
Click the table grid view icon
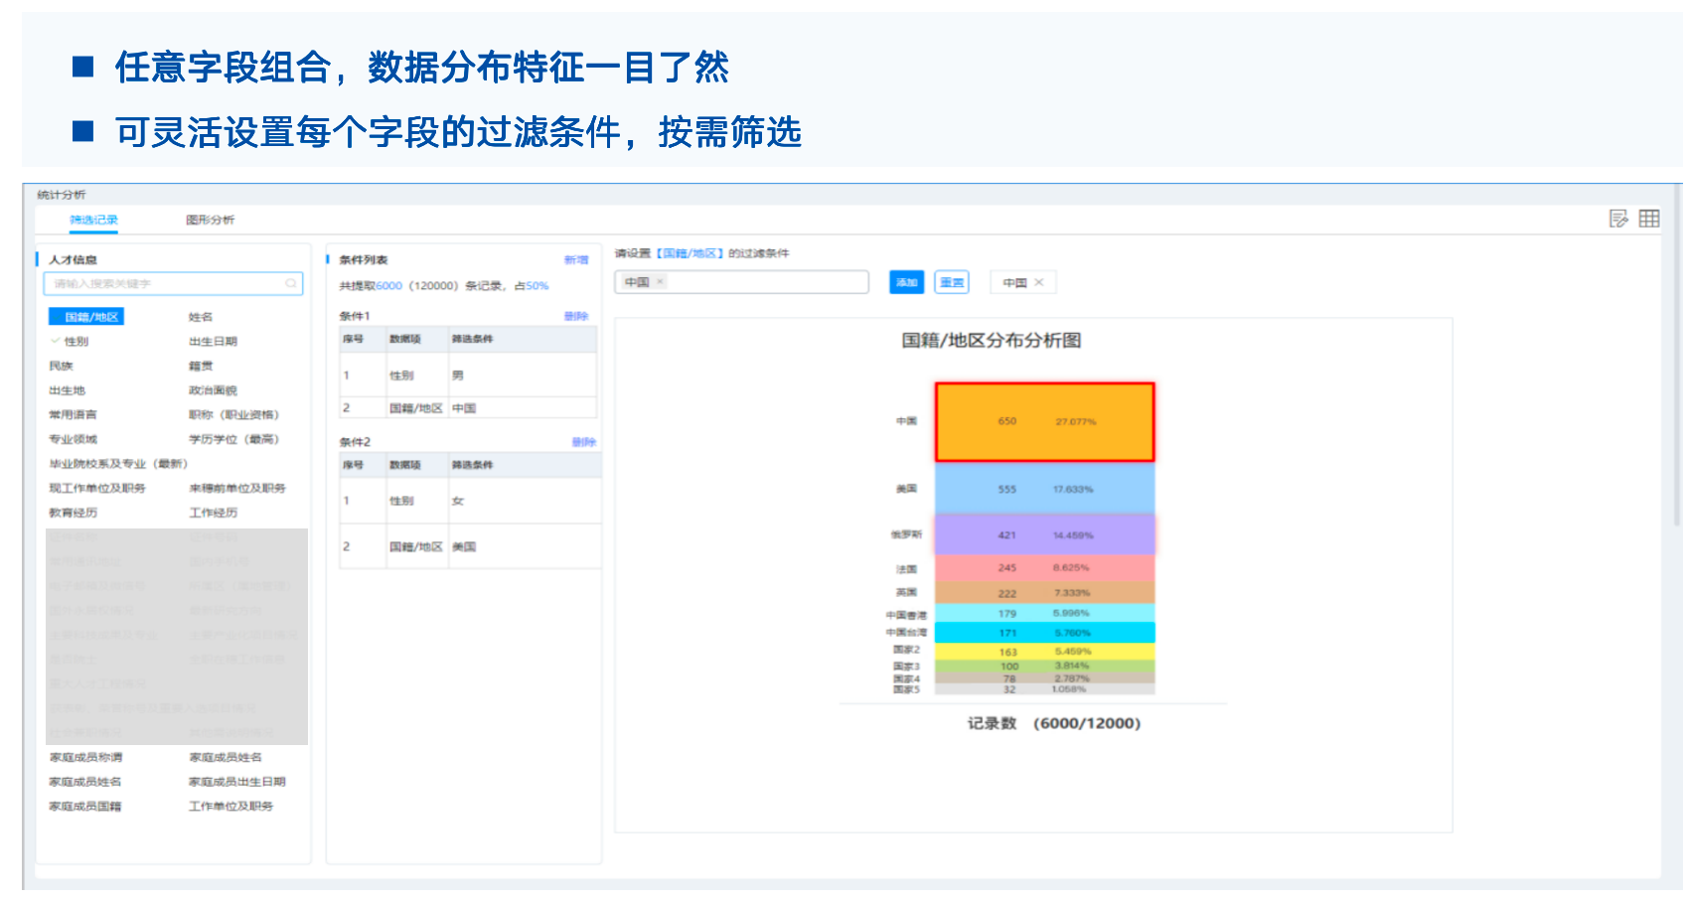tap(1649, 219)
